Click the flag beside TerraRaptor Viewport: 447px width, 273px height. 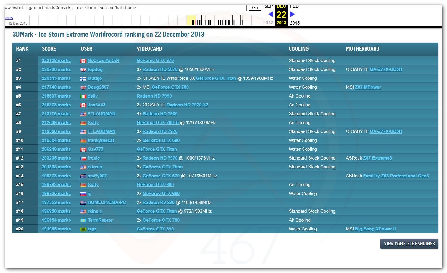click(83, 220)
